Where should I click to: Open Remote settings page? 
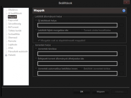click(x=12, y=41)
